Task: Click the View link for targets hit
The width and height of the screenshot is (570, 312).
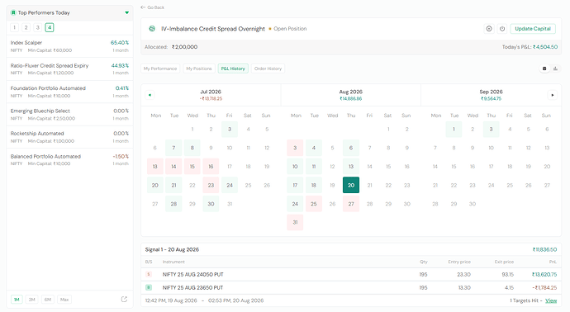Action: 551,300
